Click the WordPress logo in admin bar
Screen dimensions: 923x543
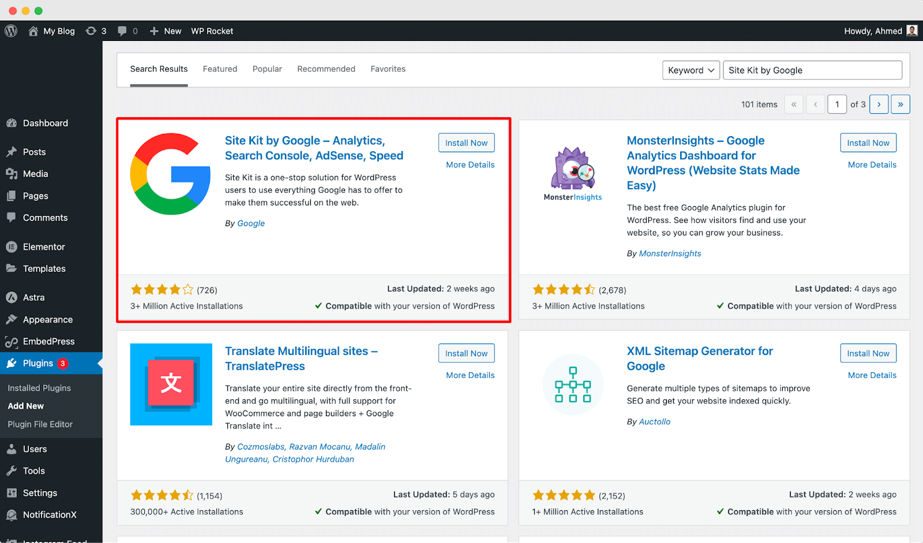(x=10, y=31)
